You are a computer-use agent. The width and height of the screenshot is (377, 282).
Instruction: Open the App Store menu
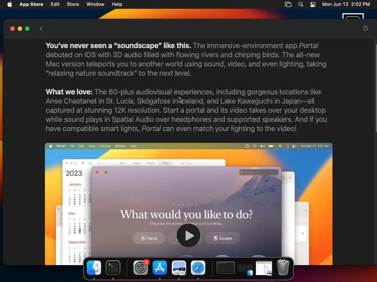(x=31, y=4)
